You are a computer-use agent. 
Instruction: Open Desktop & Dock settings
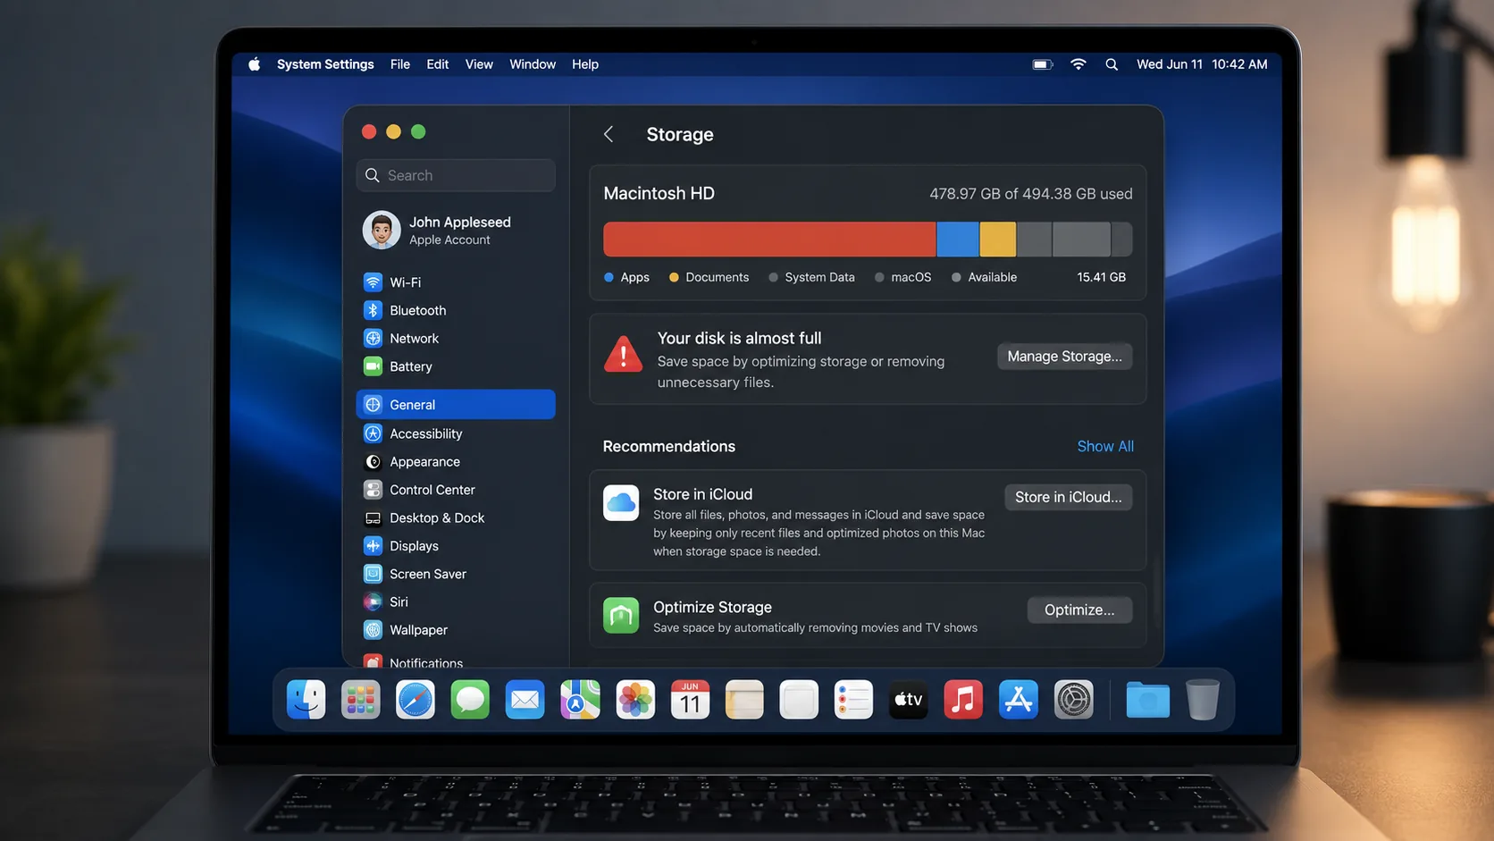point(456,518)
